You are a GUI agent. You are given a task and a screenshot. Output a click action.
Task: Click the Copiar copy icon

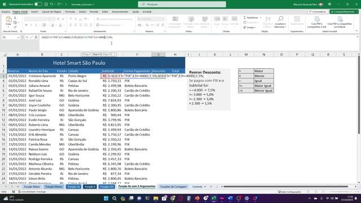(x=15, y=23)
